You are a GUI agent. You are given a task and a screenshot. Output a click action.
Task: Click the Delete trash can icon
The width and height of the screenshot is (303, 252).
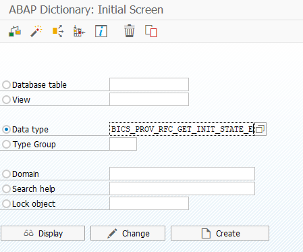point(130,31)
